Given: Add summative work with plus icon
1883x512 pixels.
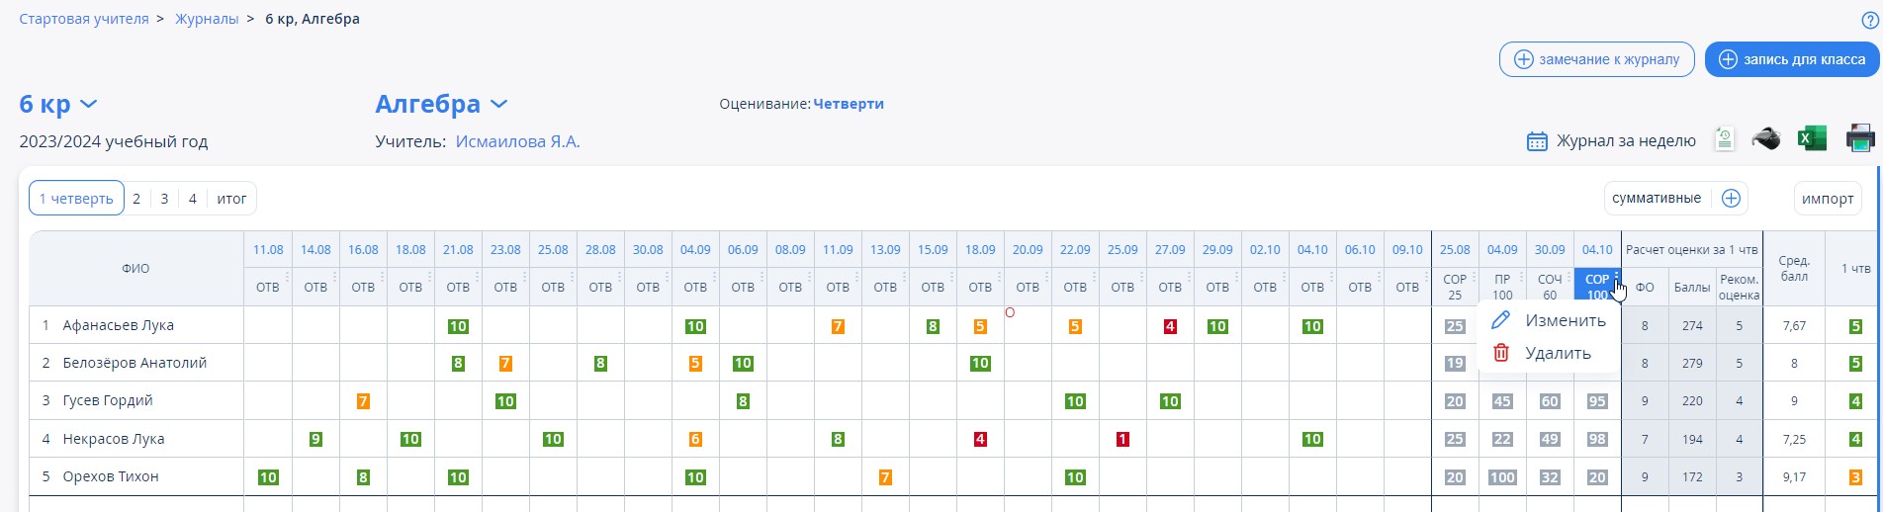Looking at the screenshot, I should tap(1731, 199).
